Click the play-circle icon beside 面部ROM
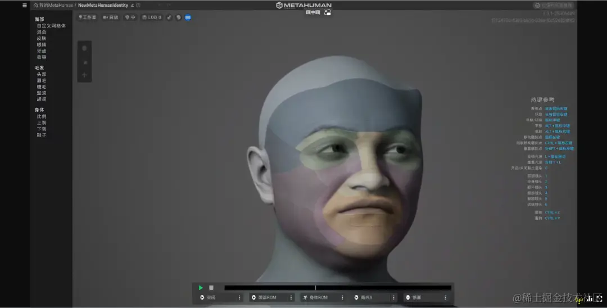 (x=253, y=297)
